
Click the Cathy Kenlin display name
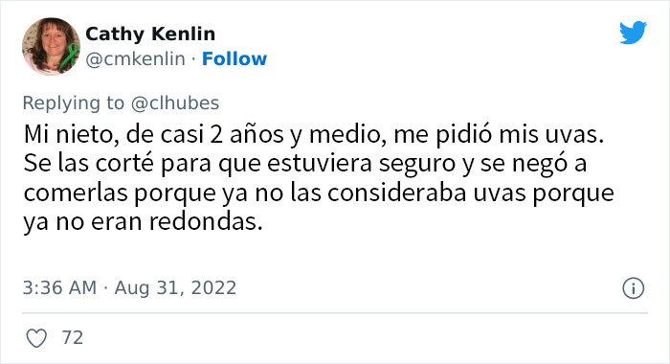(x=150, y=34)
